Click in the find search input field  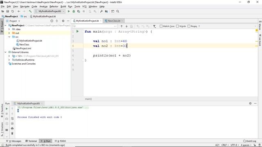click(95, 26)
